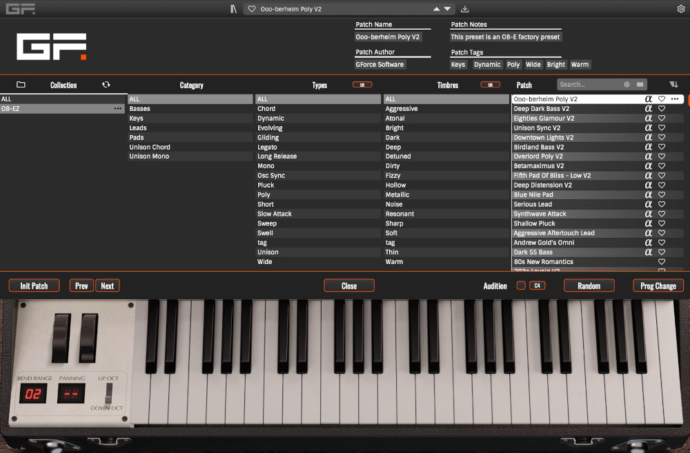Viewport: 690px width, 453px height.
Task: Click the Init Patch button
Action: (34, 285)
